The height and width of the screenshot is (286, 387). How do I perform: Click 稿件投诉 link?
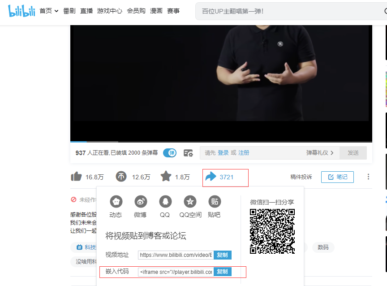(x=301, y=177)
